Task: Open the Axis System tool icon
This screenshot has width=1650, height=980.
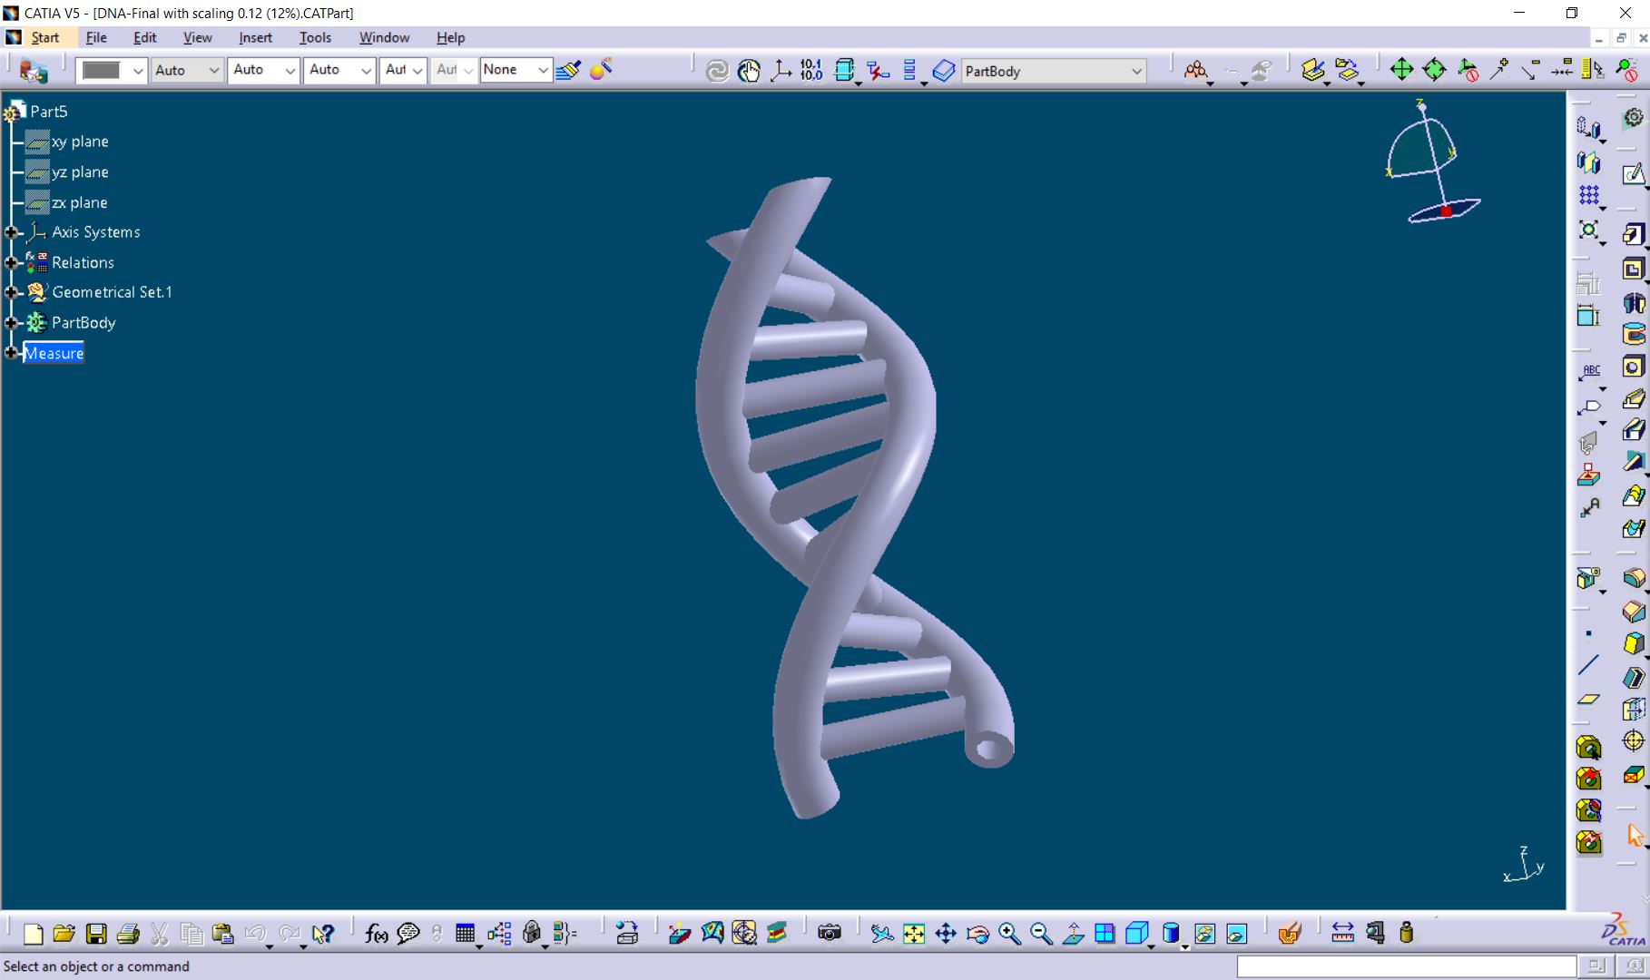Action: point(781,71)
